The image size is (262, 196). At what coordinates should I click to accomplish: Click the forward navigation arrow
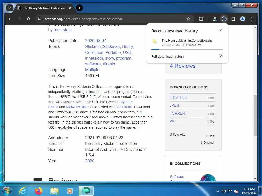coord(19,19)
